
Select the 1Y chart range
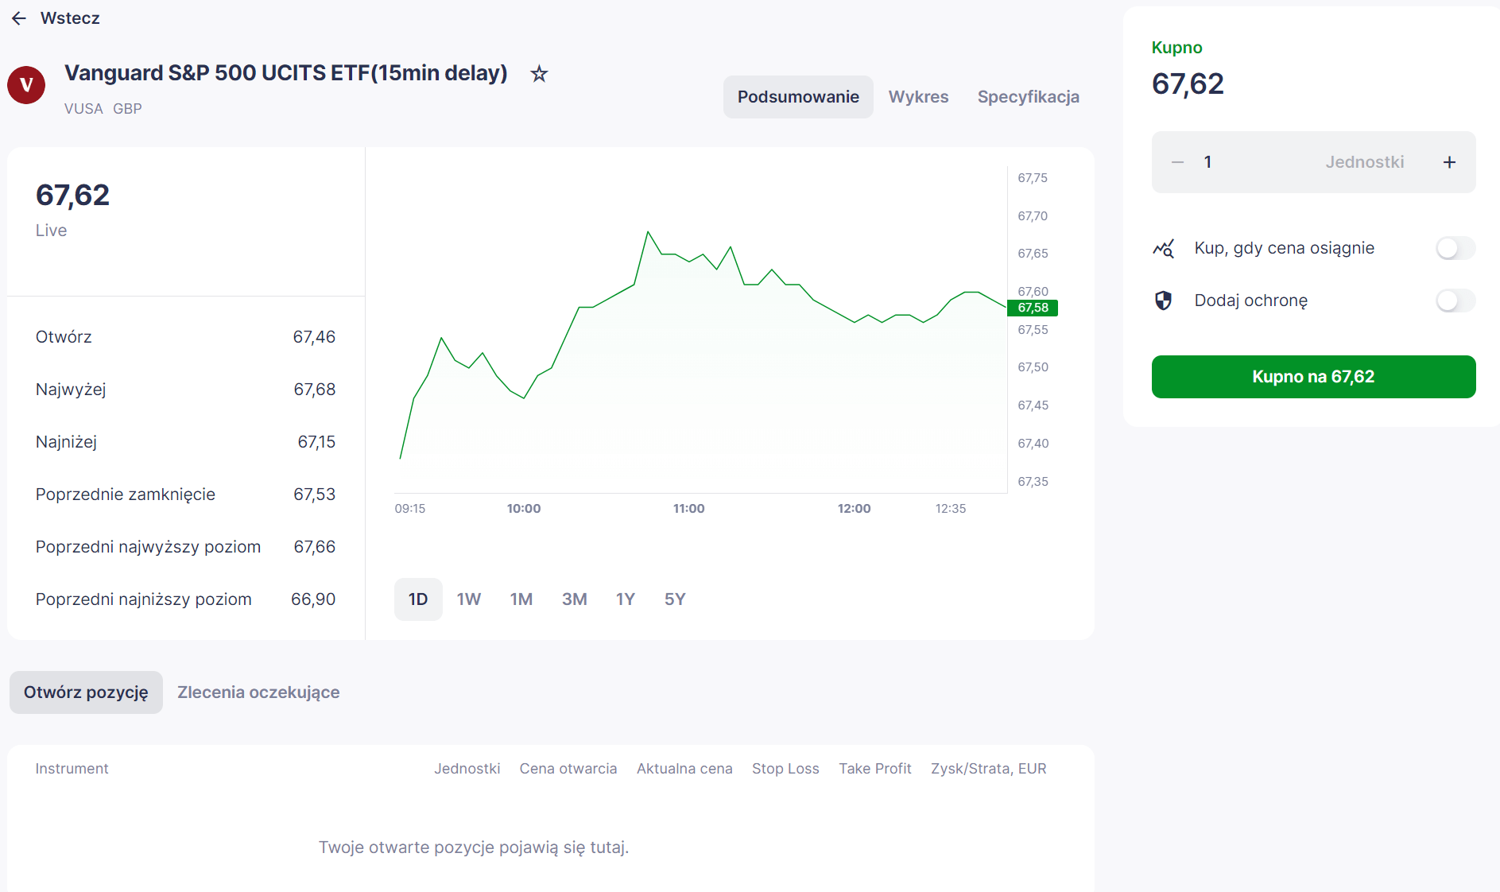pos(626,599)
